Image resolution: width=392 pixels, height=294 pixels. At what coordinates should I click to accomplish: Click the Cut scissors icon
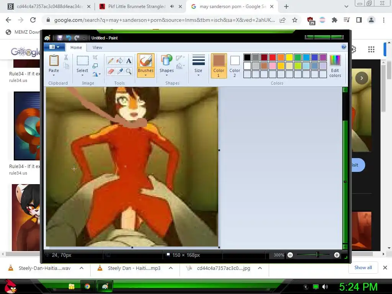pyautogui.click(x=66, y=57)
